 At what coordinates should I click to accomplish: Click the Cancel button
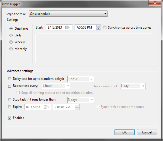point(147,132)
